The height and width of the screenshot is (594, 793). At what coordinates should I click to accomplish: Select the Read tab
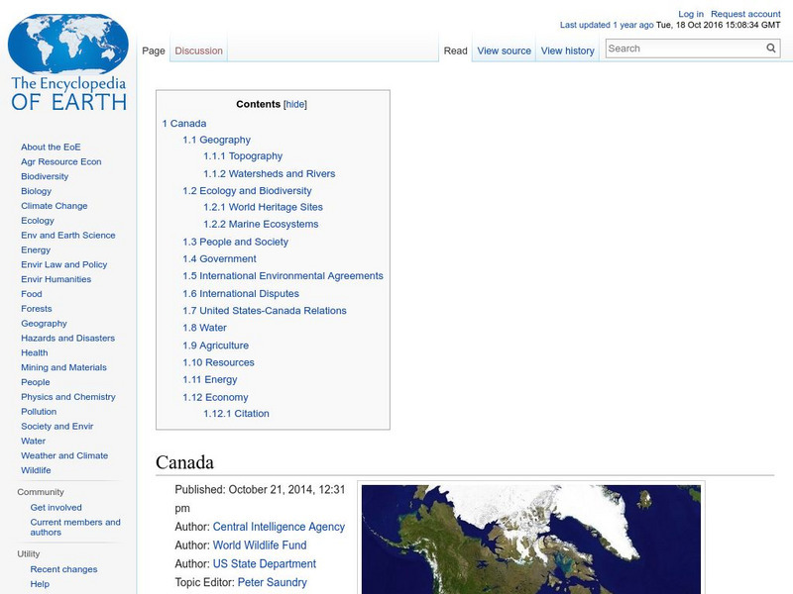455,51
